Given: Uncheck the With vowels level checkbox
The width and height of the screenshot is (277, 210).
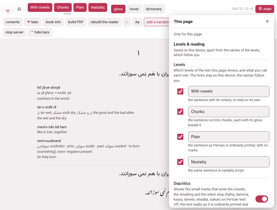Looking at the screenshot, I should (x=180, y=91).
